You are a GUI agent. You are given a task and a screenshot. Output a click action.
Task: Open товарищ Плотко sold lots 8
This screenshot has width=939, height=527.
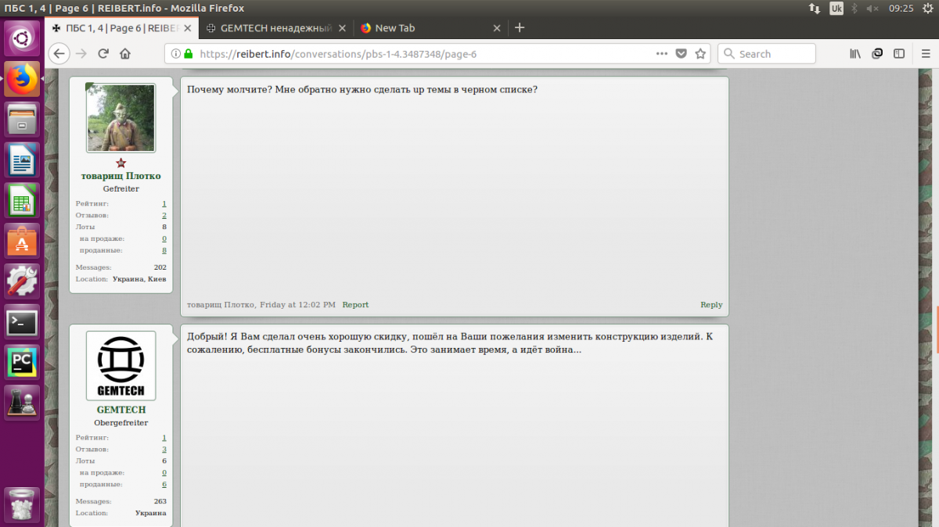(x=164, y=250)
